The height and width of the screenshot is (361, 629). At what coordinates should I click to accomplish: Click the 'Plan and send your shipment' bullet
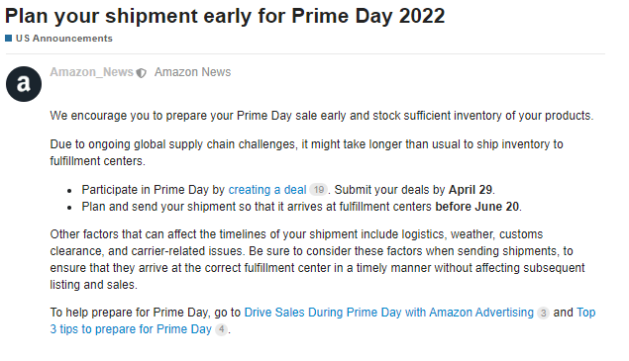tap(302, 207)
